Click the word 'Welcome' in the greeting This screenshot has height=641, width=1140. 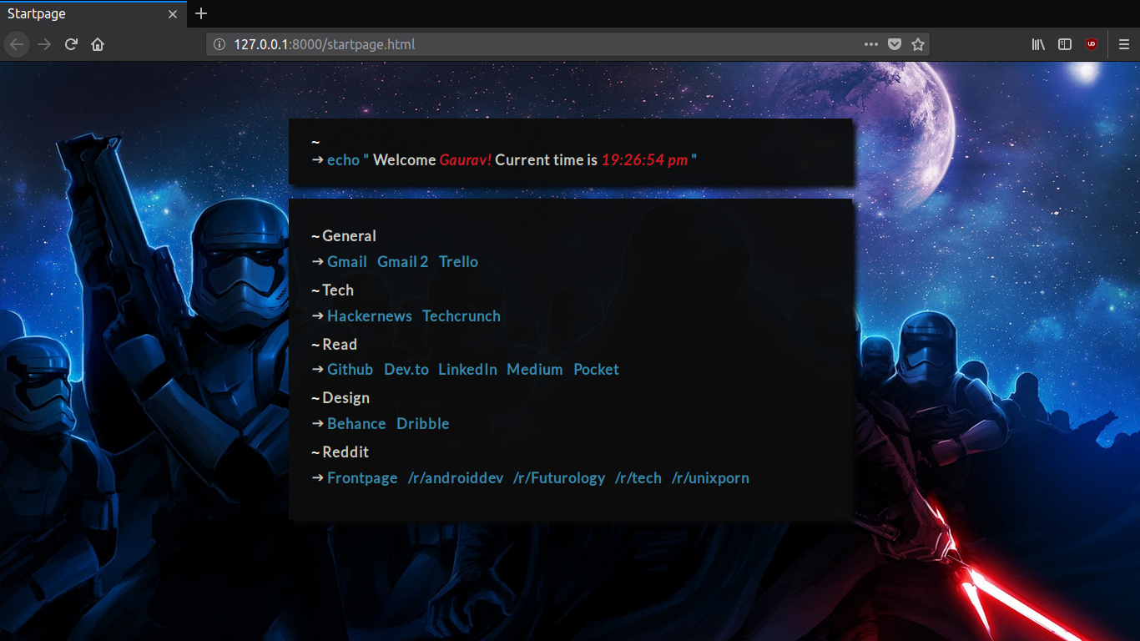[x=405, y=160]
